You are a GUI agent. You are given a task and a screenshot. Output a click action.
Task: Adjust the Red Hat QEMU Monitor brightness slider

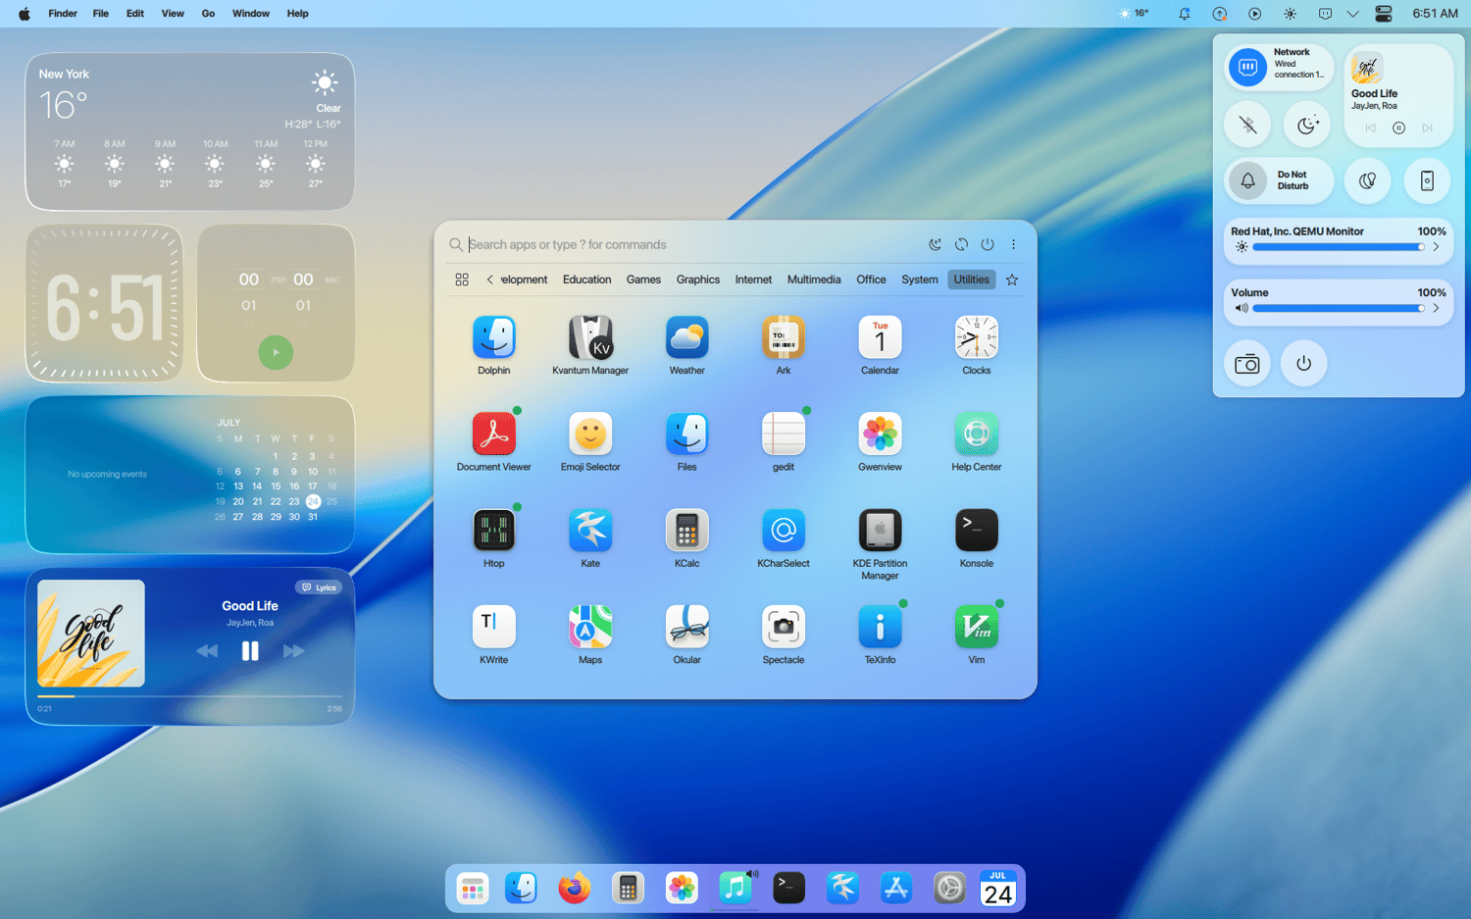pyautogui.click(x=1339, y=247)
